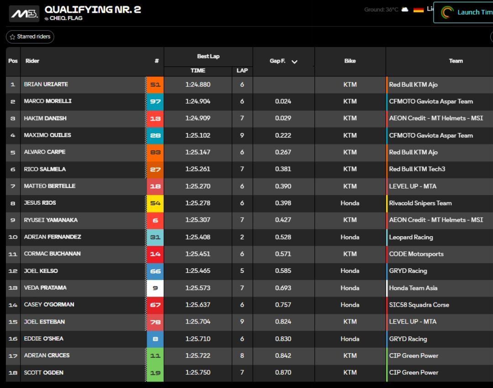Select rider HAKIM DANISH
Image resolution: width=493 pixels, height=388 pixels.
pos(45,118)
